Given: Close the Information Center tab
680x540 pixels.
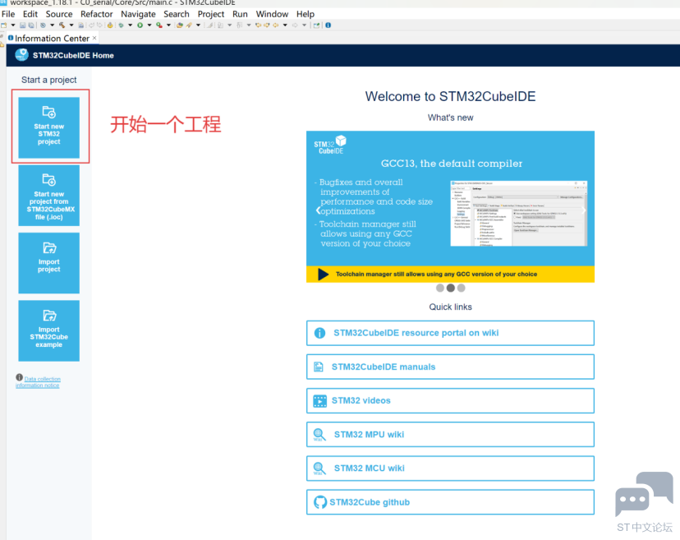Looking at the screenshot, I should point(94,38).
